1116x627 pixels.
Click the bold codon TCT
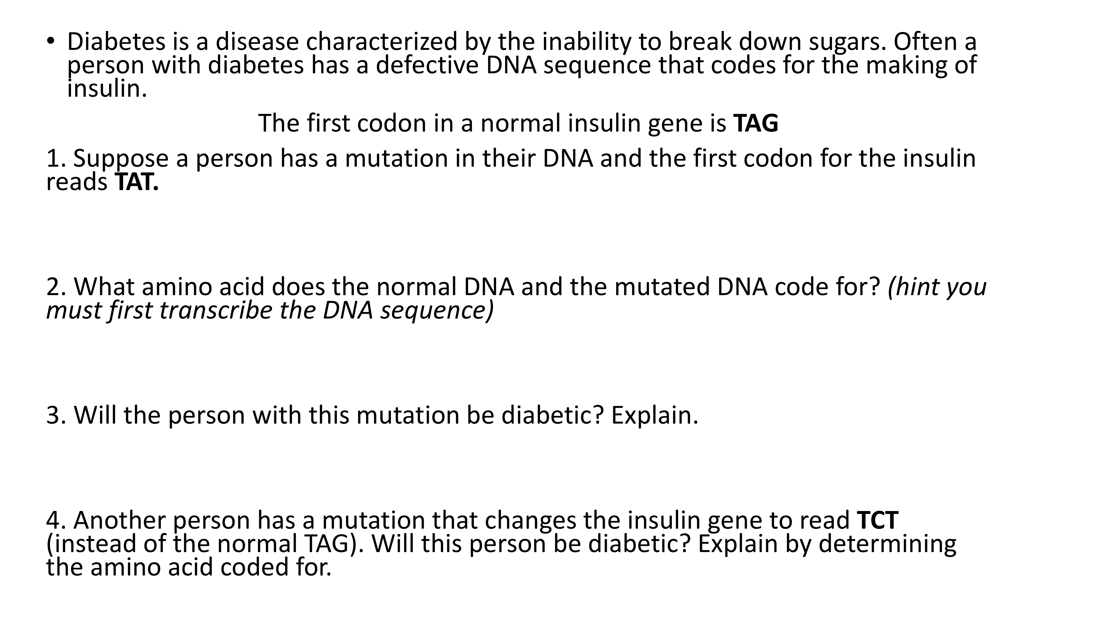(878, 520)
